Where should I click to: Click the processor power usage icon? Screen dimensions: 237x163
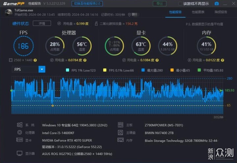tap(52, 60)
